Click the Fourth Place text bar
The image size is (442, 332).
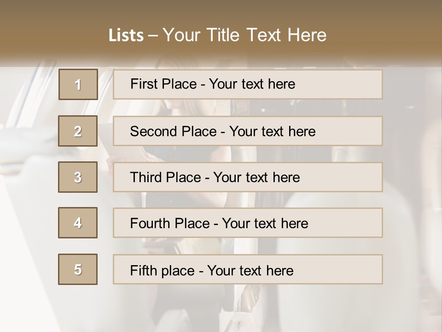coord(248,223)
